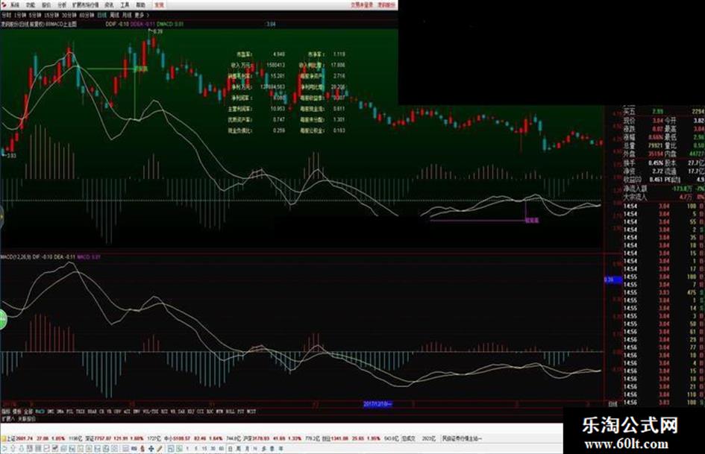Image resolution: width=705 pixels, height=454 pixels.
Task: Click the 30 minute button in bottom toolbar
Action: [213, 449]
